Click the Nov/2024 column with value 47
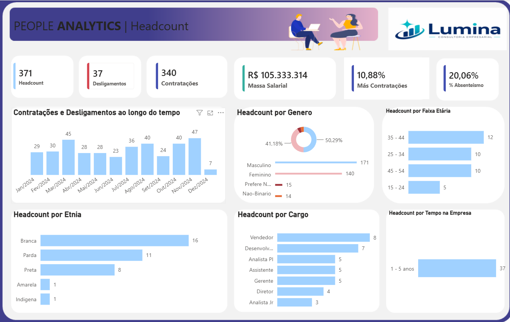The height and width of the screenshot is (322, 510). click(195, 156)
